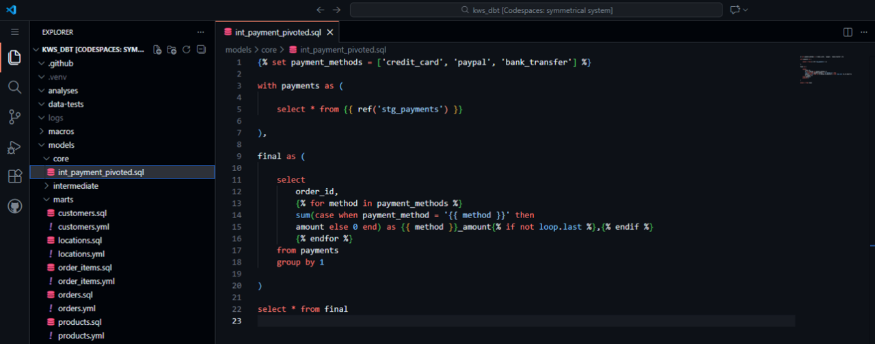The image size is (875, 344).
Task: Click the core breadcrumb segment
Action: [269, 50]
